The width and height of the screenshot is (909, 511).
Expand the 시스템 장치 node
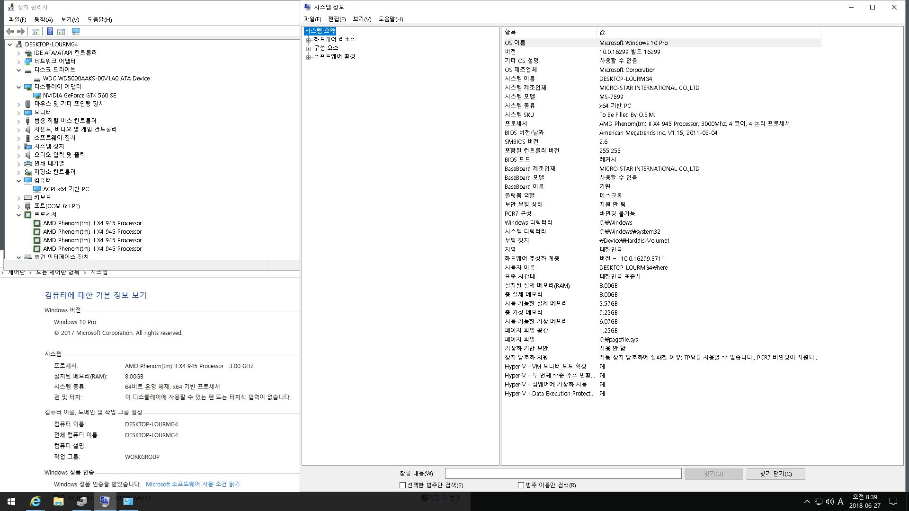(x=19, y=146)
